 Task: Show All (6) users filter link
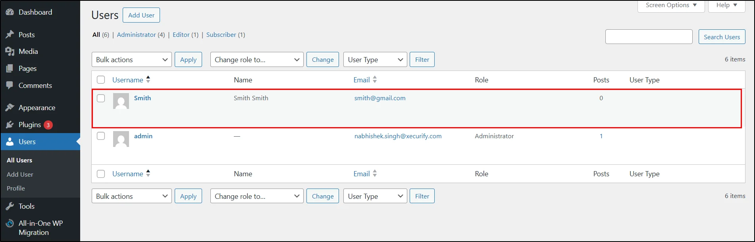[x=100, y=35]
